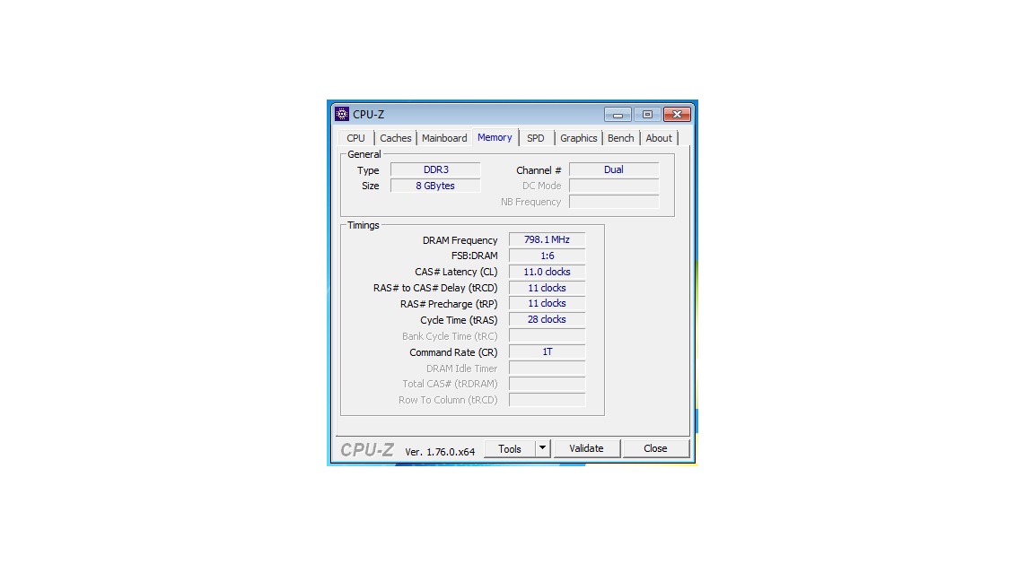
Task: Switch to the SPD tab
Action: pyautogui.click(x=536, y=138)
